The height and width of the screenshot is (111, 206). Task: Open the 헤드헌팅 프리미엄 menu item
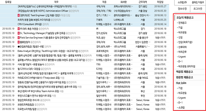(186, 66)
